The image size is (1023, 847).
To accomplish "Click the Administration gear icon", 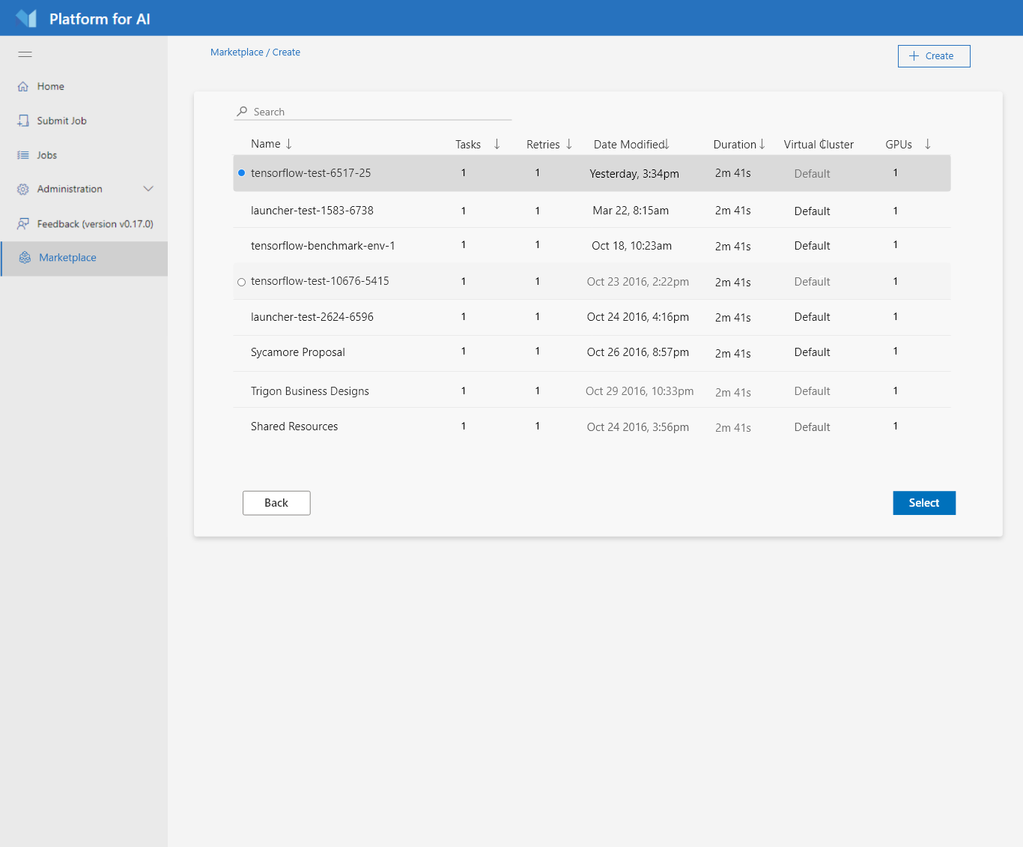I will point(23,189).
